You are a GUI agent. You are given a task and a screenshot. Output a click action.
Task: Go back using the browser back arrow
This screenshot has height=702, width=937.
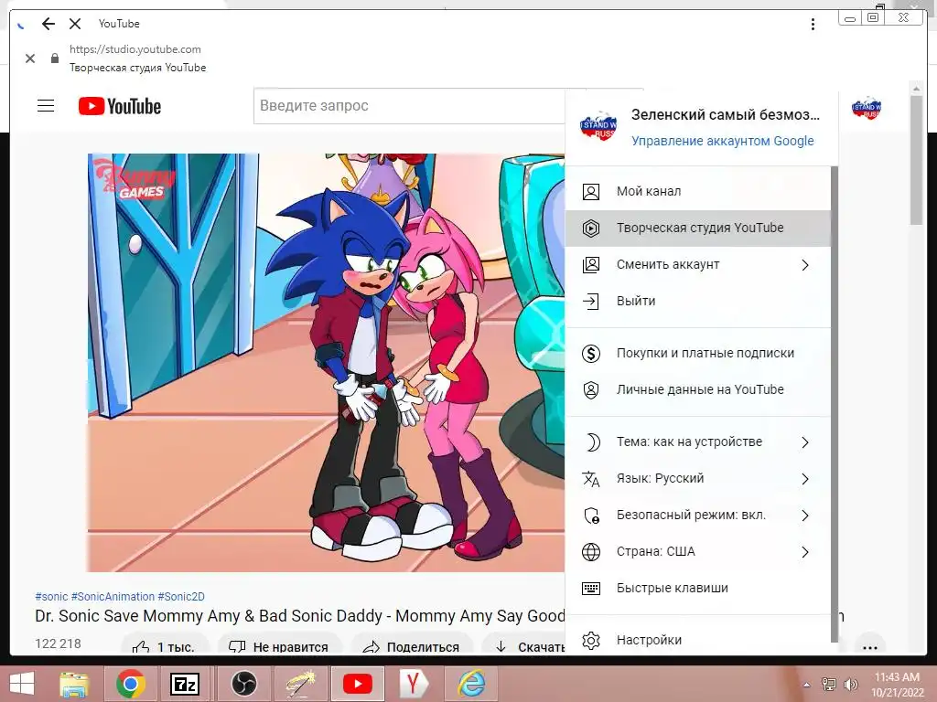pos(48,24)
